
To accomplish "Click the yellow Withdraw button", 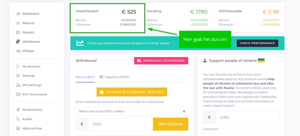I will pos(171,124).
